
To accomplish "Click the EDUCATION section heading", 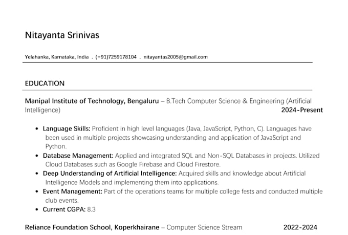I will (x=45, y=83).
